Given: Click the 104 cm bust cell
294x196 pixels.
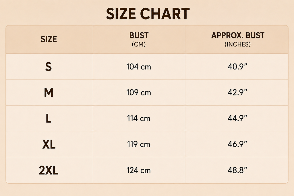Looking at the screenshot, I should pos(139,67).
